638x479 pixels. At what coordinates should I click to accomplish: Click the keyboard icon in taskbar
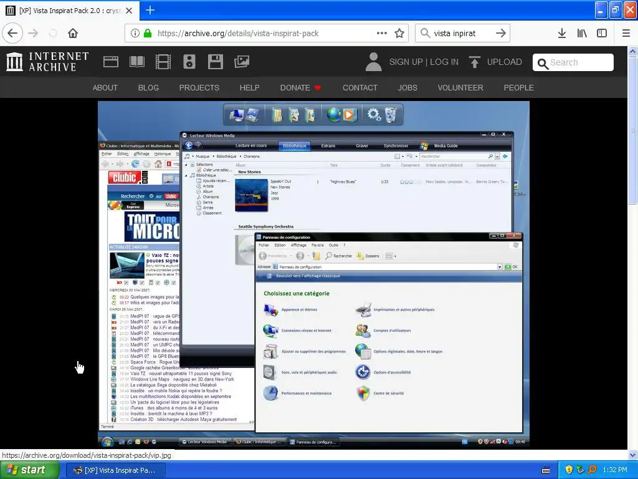click(546, 470)
